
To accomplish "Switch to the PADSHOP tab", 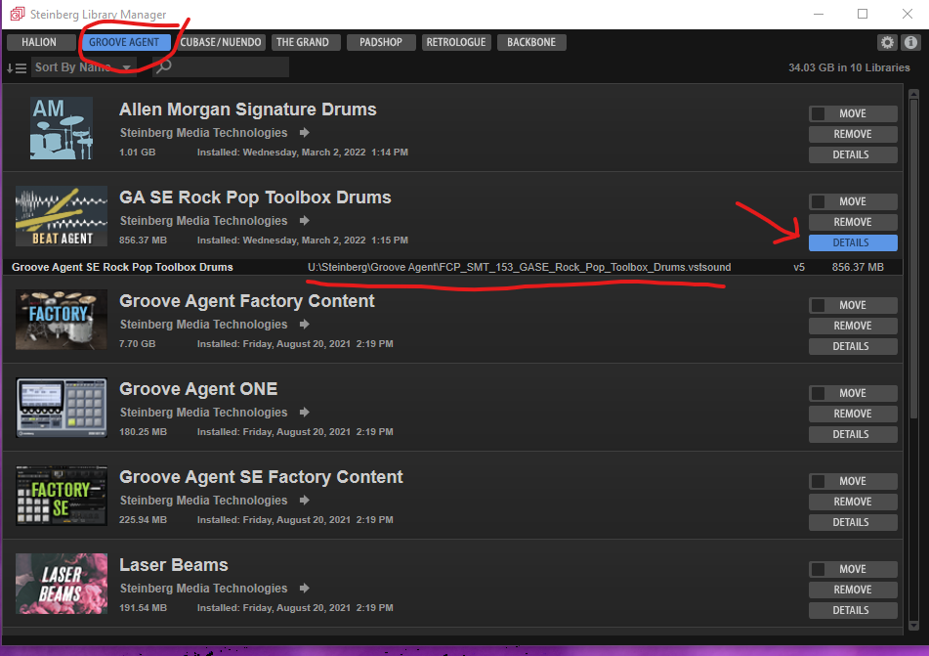I will click(381, 42).
